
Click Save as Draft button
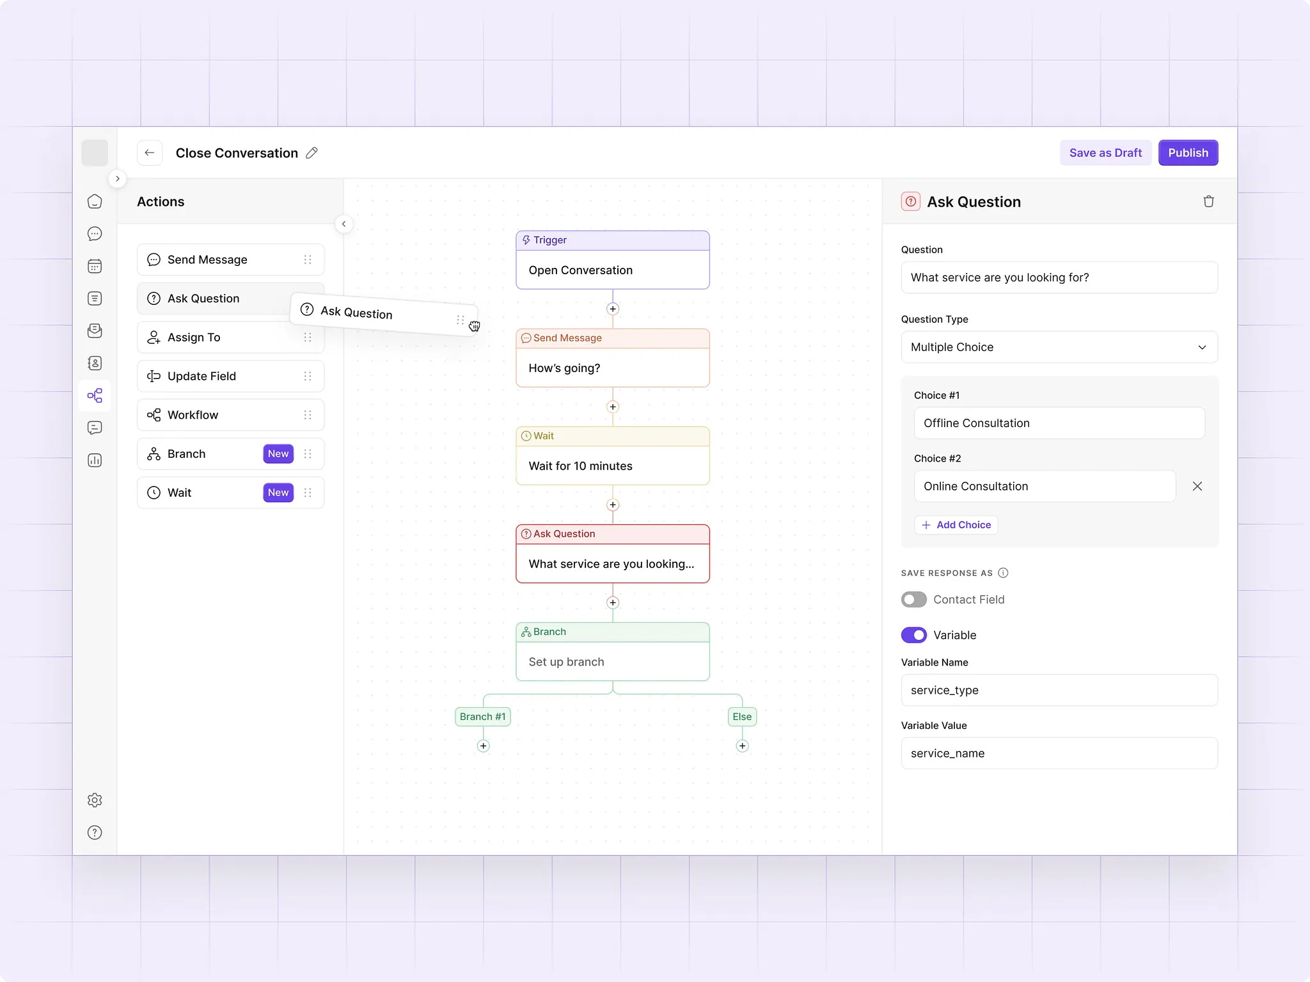(1105, 153)
